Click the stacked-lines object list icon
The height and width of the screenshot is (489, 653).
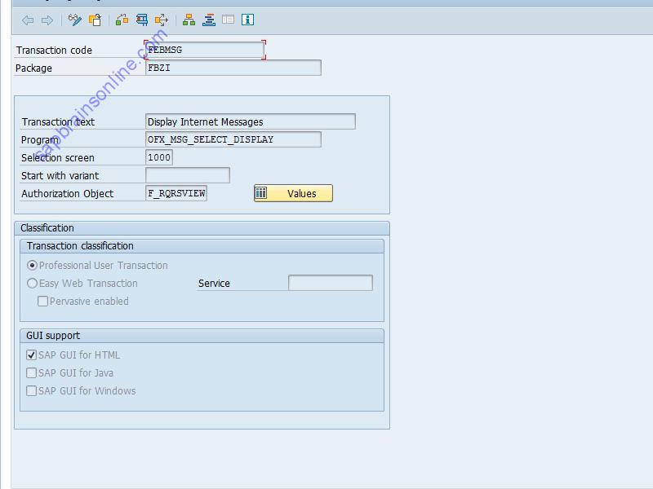[209, 20]
